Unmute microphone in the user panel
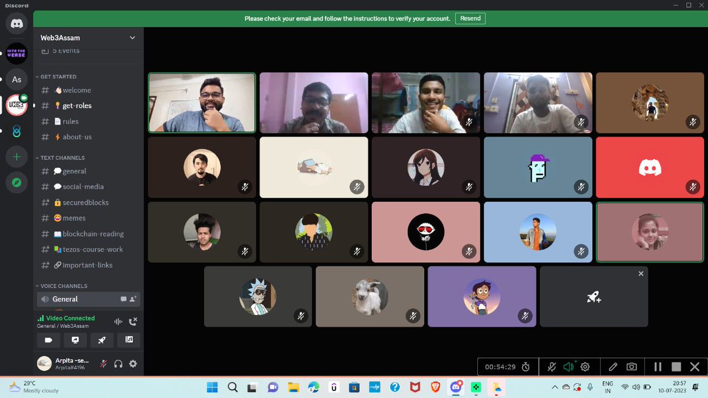This screenshot has width=708, height=398. click(x=103, y=364)
